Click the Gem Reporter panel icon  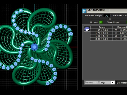[x=84, y=11]
